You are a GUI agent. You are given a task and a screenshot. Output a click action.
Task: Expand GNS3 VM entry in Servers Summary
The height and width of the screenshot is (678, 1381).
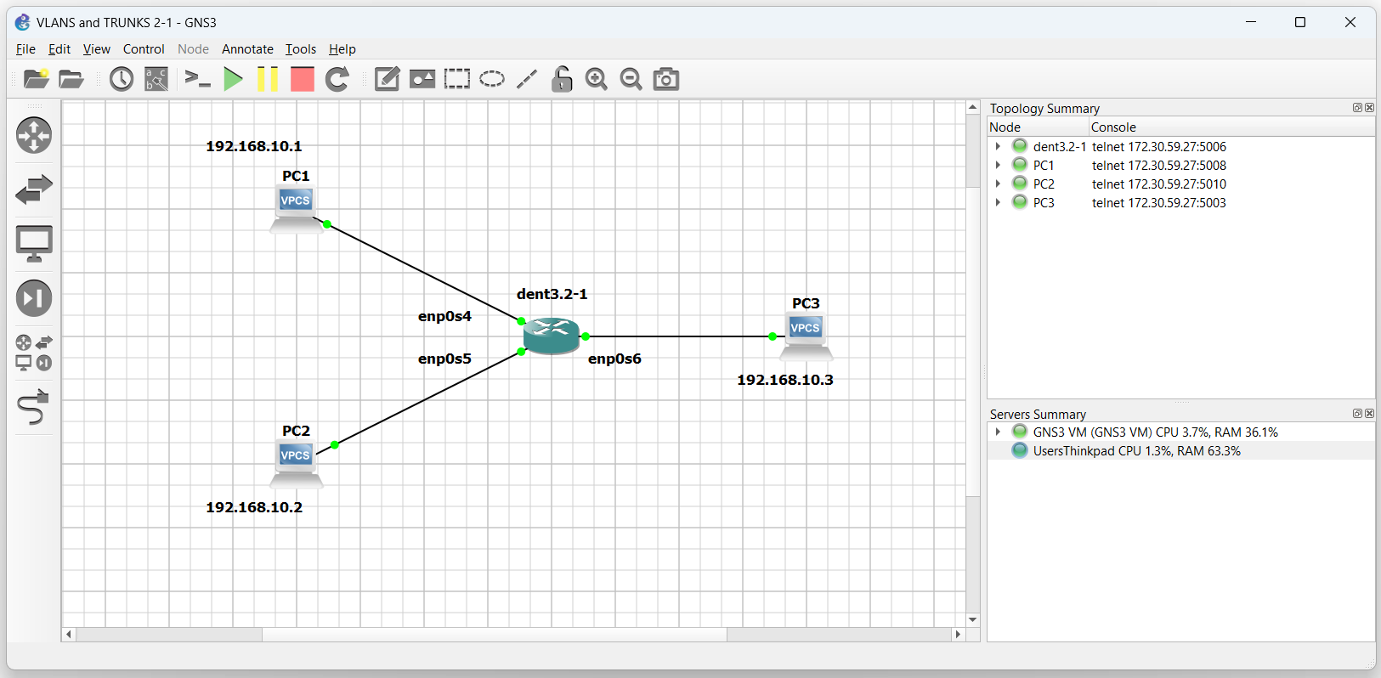pos(998,432)
